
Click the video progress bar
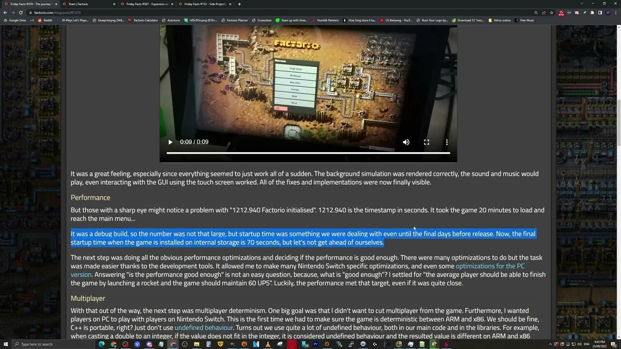tap(308, 153)
